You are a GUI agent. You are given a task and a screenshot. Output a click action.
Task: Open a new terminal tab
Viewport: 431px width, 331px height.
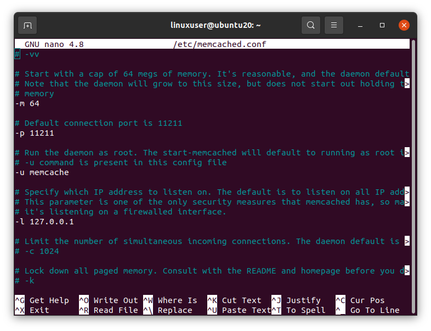[27, 25]
